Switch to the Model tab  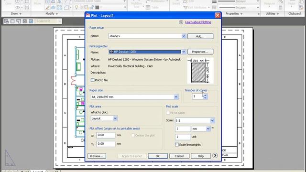(x=25, y=172)
